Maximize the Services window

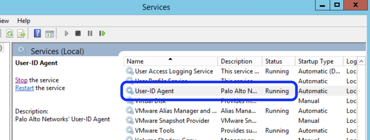coord(337,5)
